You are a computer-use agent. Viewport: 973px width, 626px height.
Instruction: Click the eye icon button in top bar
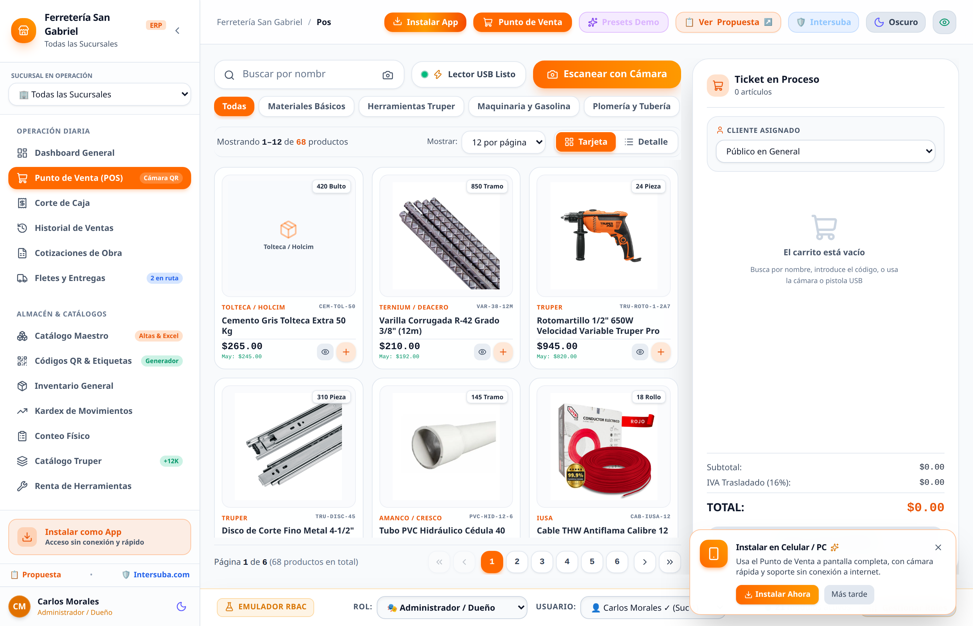point(944,22)
